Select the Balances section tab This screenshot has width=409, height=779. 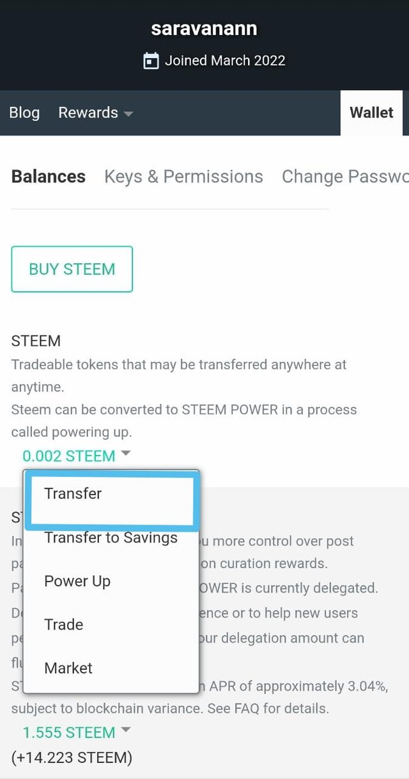pos(49,176)
